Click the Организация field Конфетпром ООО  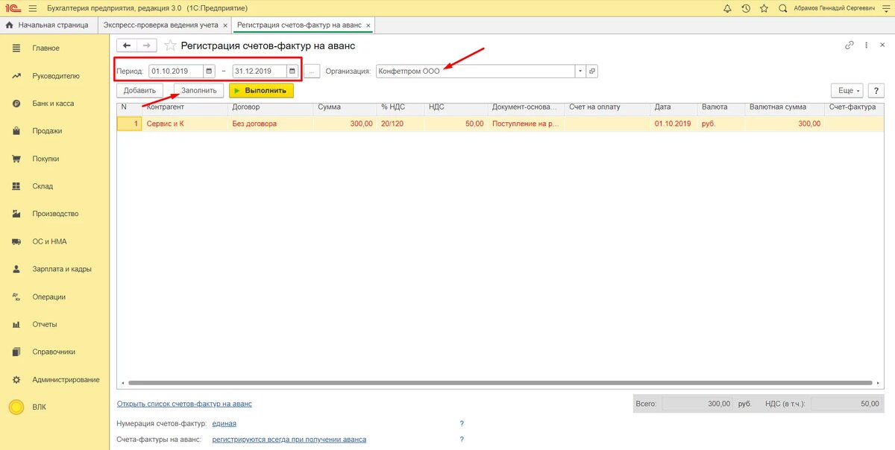[475, 72]
